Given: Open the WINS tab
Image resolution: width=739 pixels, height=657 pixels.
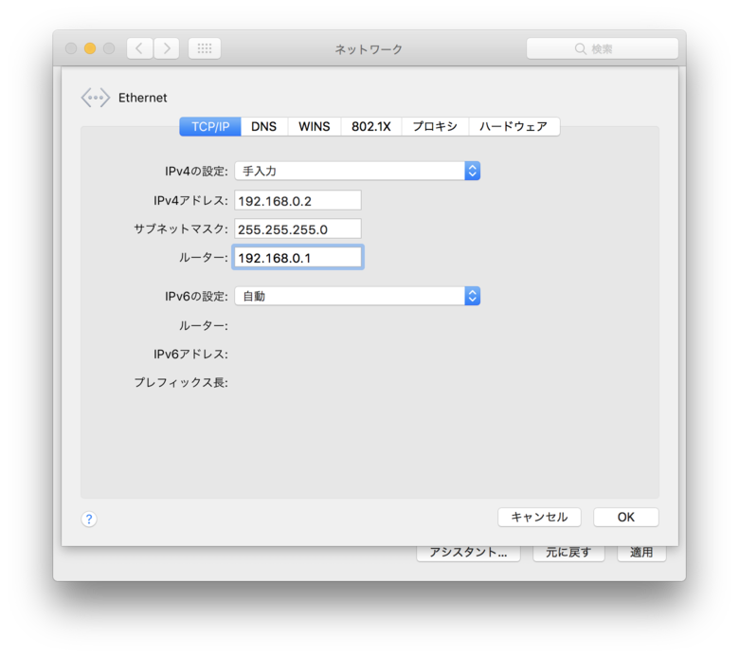Looking at the screenshot, I should [315, 126].
